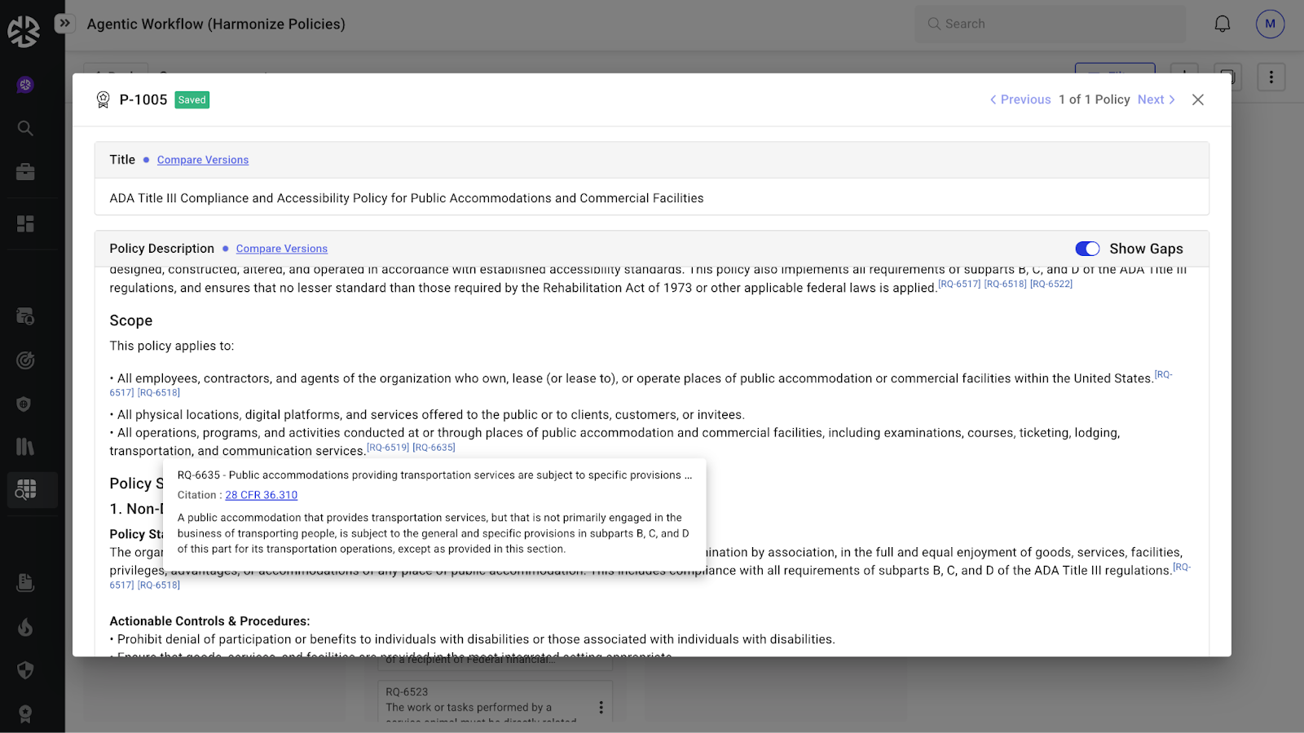This screenshot has height=733, width=1304.
Task: Open the library books icon in sidebar
Action: pos(25,446)
